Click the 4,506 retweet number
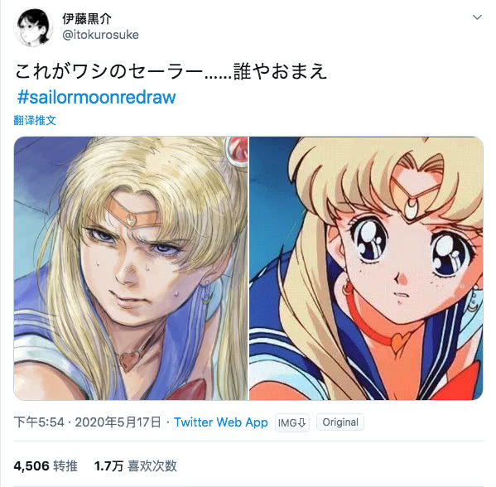Image resolution: width=496 pixels, height=487 pixels. [31, 466]
